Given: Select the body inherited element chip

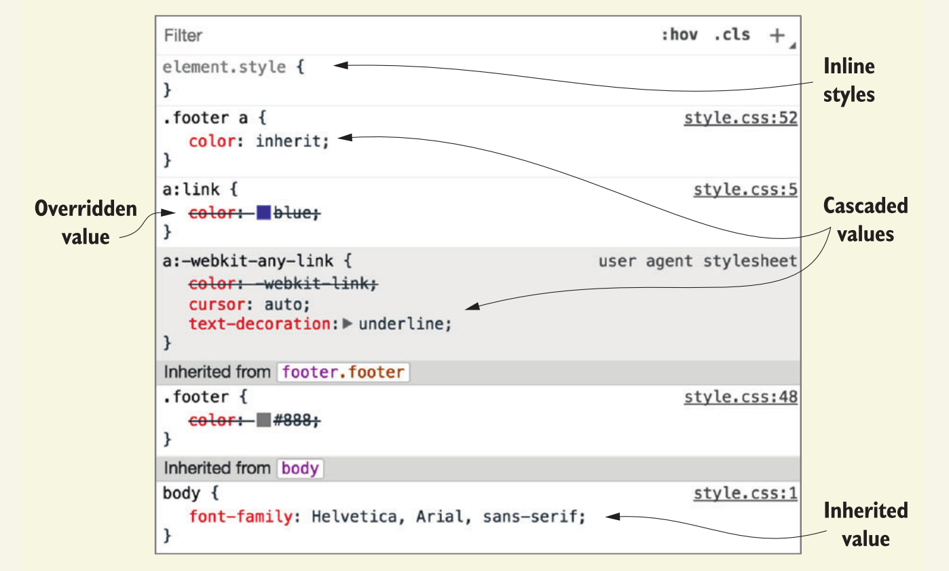Looking at the screenshot, I should 300,468.
